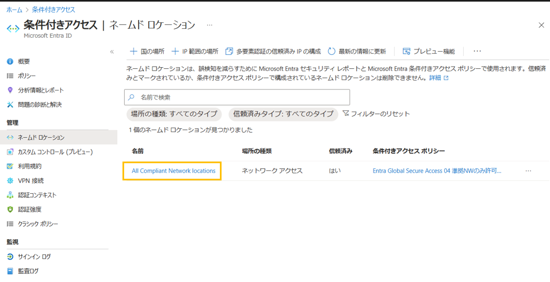Click the サインイン ログ icon
The height and width of the screenshot is (282, 550).
pos(10,257)
